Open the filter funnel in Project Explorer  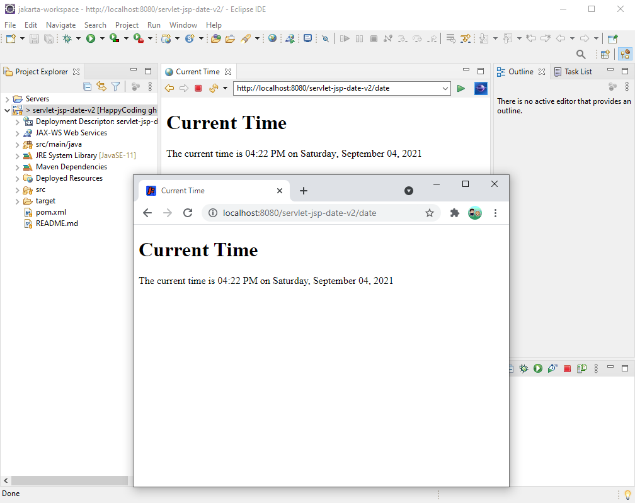click(115, 87)
